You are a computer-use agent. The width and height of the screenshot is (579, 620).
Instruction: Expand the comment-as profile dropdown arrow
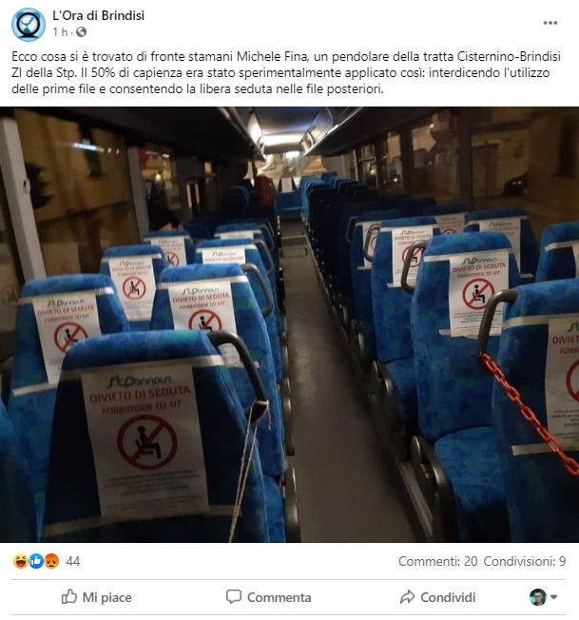553,597
